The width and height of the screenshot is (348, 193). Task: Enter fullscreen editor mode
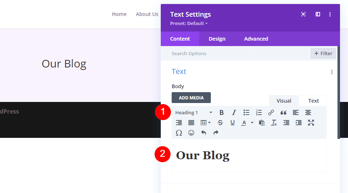click(x=311, y=123)
